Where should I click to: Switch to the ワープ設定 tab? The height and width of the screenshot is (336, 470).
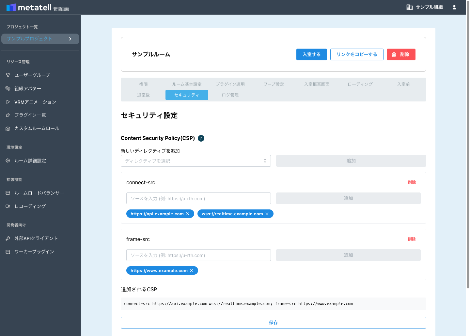(x=274, y=84)
